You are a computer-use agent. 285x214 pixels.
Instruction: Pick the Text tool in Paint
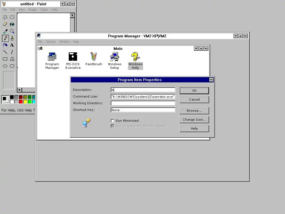[x=12, y=45]
